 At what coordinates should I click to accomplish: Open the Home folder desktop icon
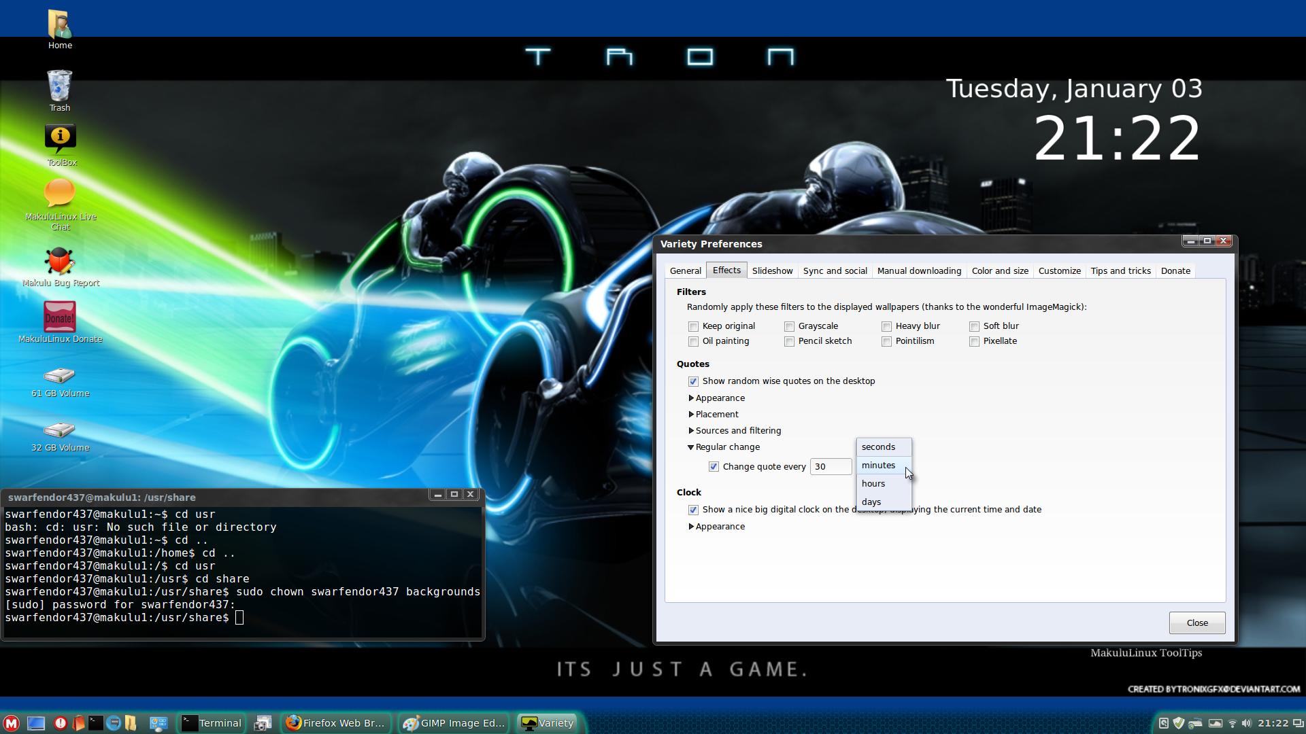pyautogui.click(x=60, y=30)
